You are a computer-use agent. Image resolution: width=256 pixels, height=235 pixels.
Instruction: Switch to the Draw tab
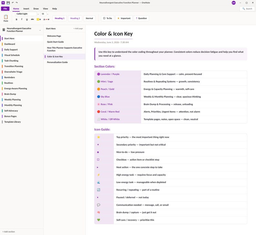point(36,9)
